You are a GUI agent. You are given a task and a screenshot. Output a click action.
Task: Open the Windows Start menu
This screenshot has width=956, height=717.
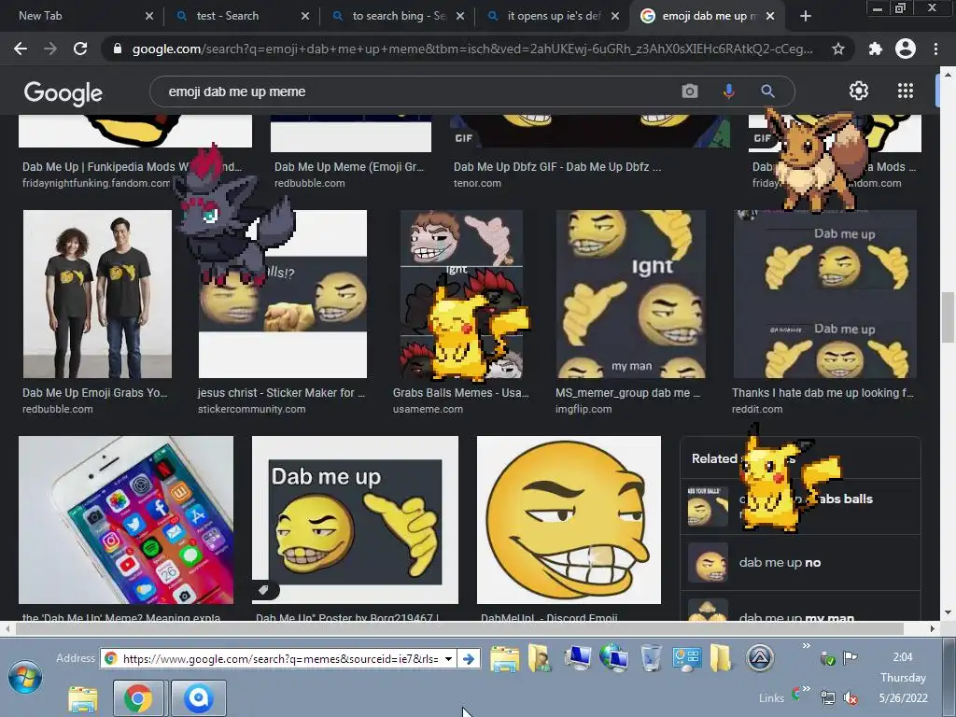click(x=25, y=678)
